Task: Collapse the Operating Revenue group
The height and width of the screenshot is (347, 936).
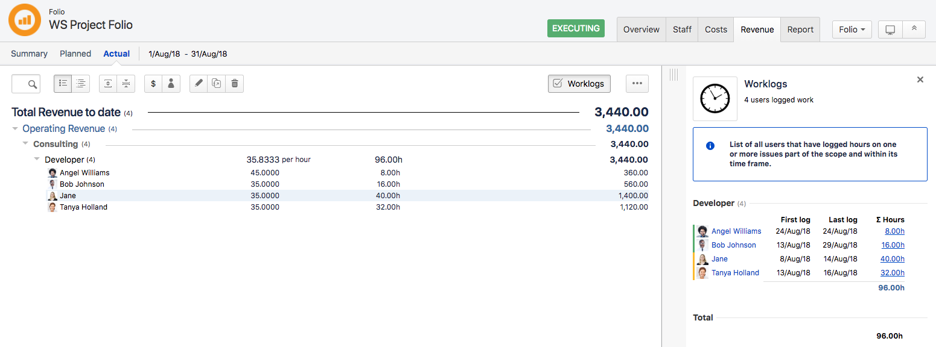Action: (x=15, y=129)
